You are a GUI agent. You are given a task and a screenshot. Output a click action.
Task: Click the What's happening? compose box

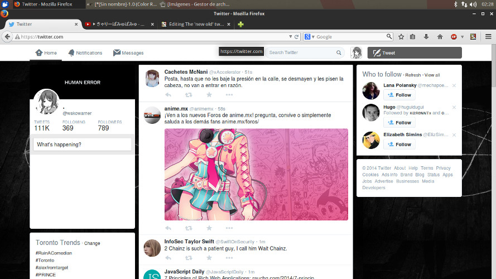coord(82,145)
